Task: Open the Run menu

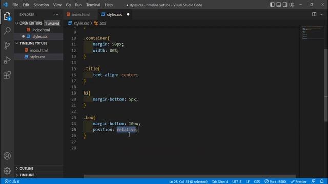Action: point(78,5)
